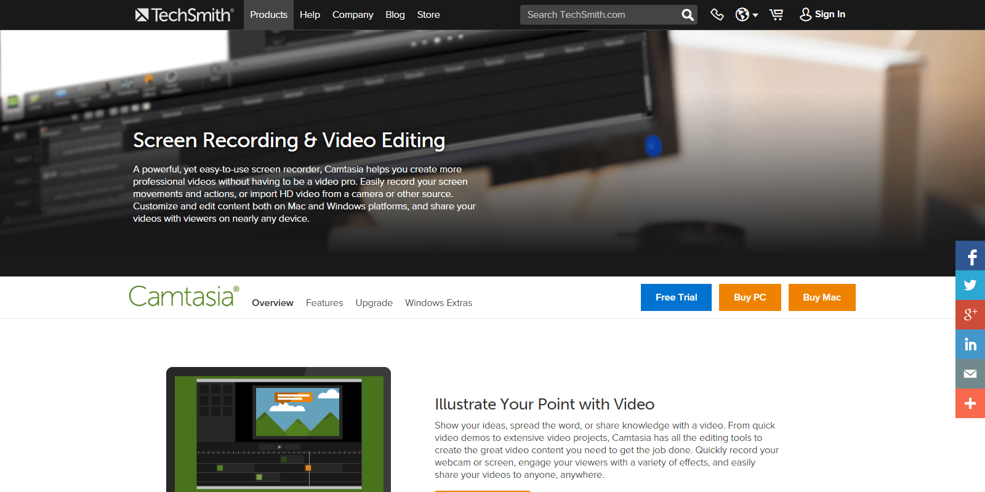Viewport: 985px width, 492px height.
Task: Click the Free Trial button
Action: coord(676,297)
